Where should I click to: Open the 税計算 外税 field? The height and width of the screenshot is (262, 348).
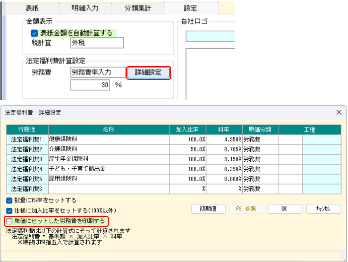(96, 43)
